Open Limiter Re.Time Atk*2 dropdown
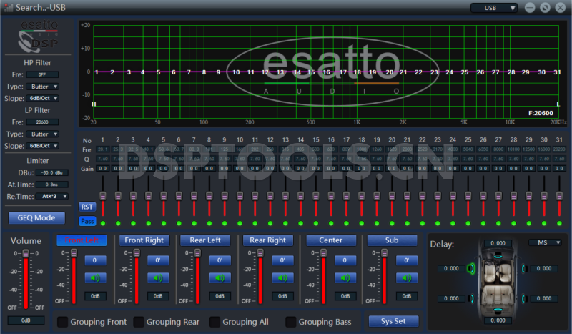 (x=51, y=197)
